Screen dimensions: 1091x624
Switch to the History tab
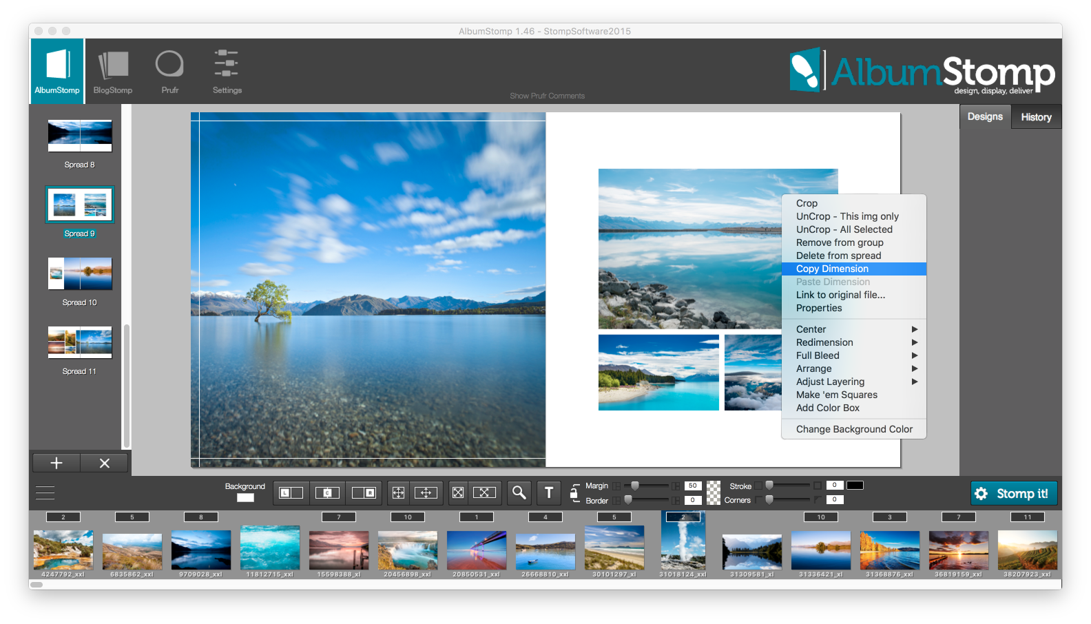[x=1036, y=117]
